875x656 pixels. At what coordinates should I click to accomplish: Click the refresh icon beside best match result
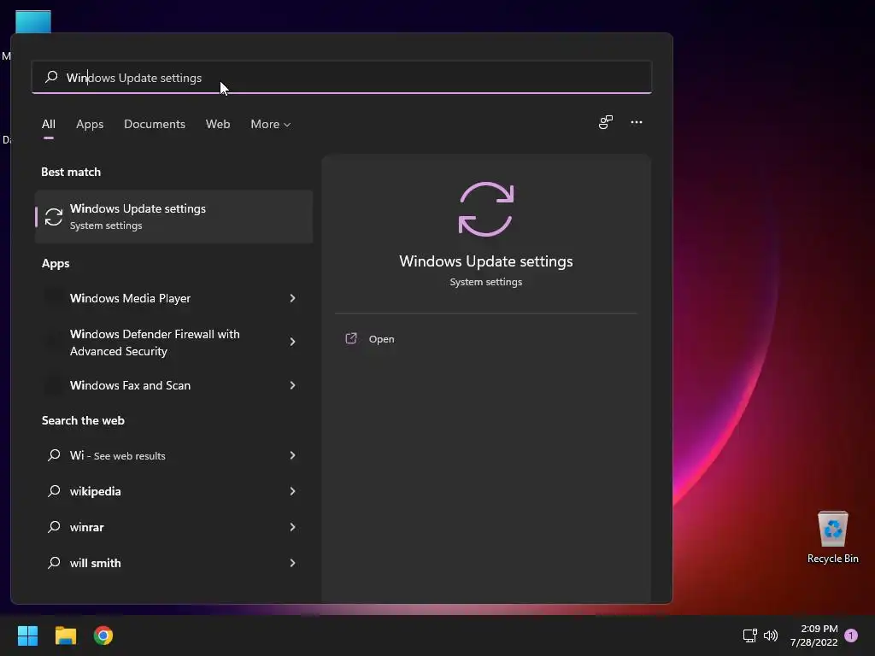(54, 217)
